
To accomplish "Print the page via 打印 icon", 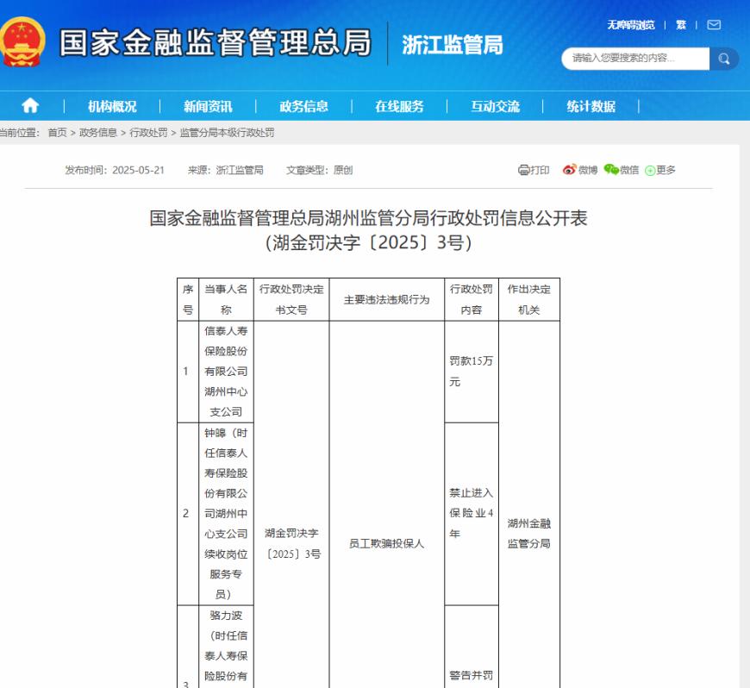I will tap(534, 170).
